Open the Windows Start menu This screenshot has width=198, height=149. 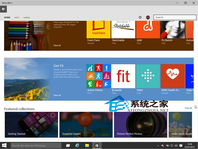point(4,145)
